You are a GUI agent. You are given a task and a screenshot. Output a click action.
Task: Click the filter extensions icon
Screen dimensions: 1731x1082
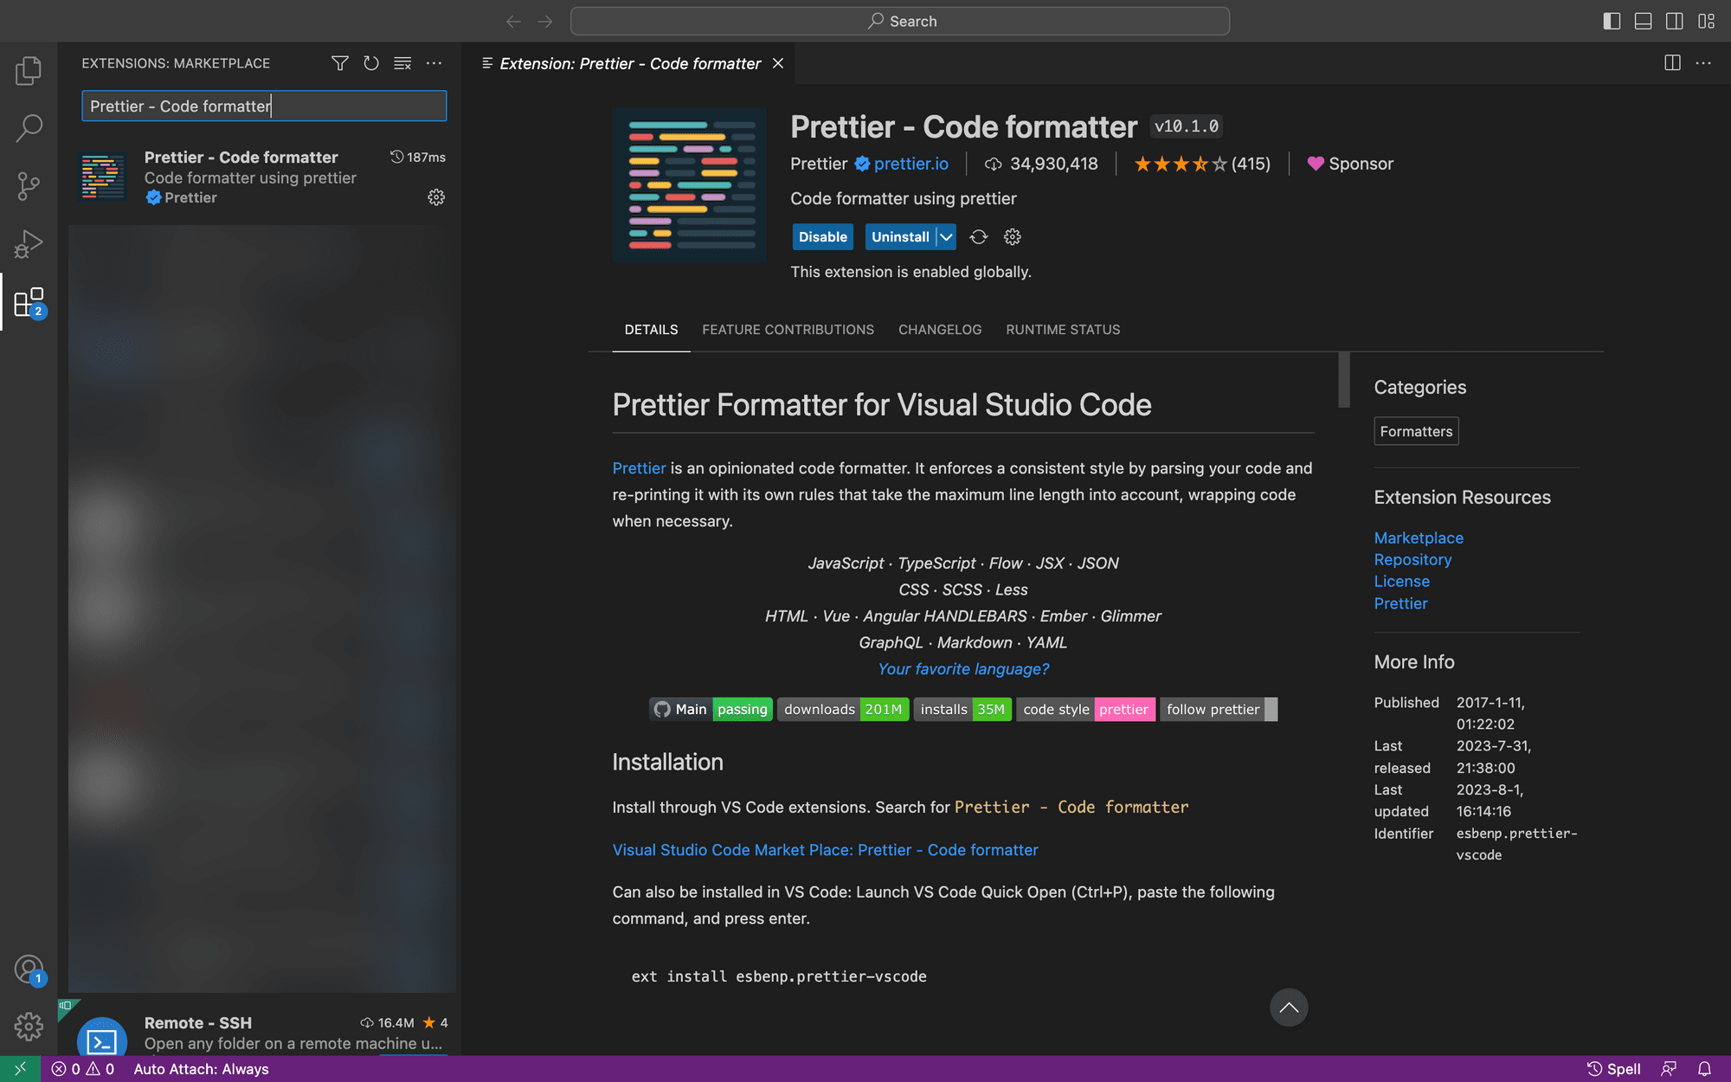coord(339,63)
